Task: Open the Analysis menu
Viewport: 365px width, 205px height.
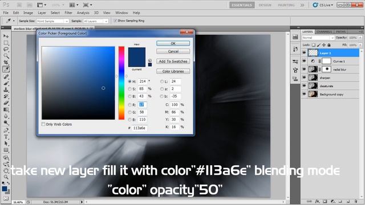Action: tap(83, 13)
